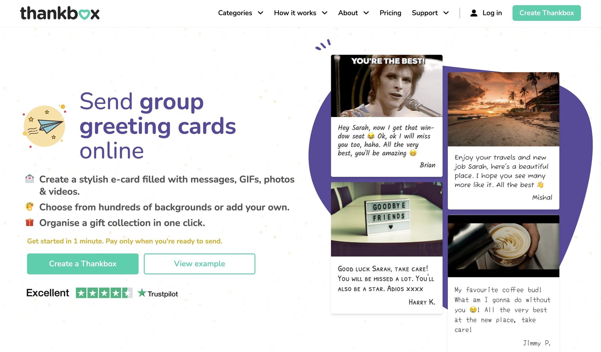Click the paper airplane illustration icon

click(44, 126)
